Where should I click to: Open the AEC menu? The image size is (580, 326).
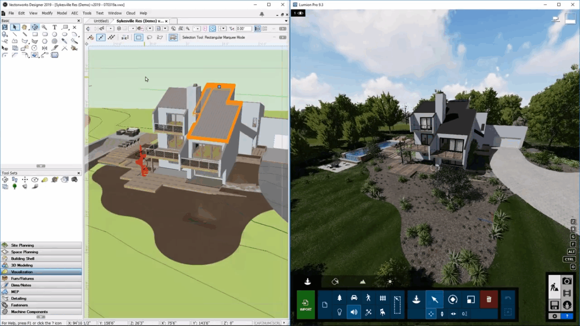coord(74,13)
